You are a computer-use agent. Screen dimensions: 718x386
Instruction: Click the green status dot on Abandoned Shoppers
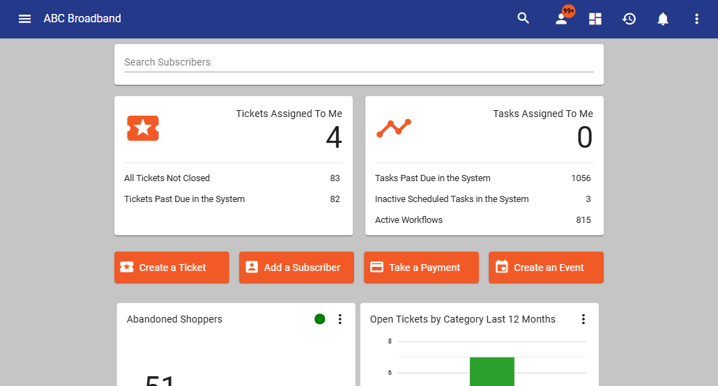tap(320, 319)
